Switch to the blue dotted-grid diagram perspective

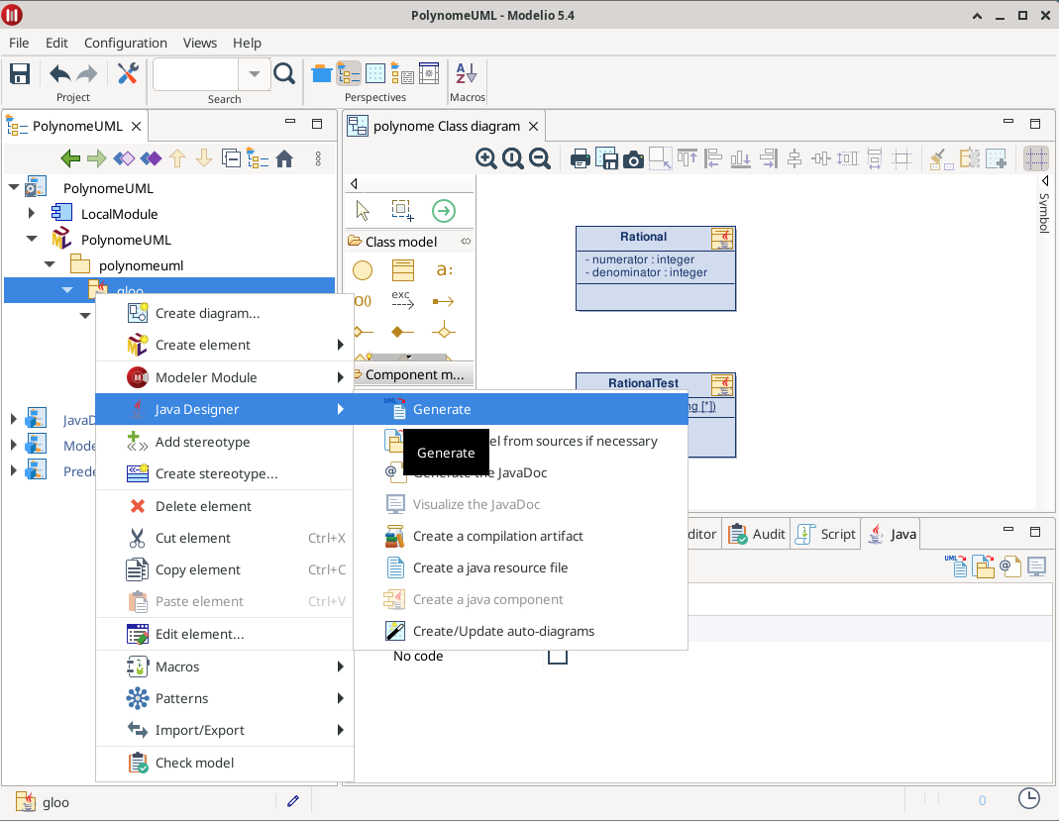[x=374, y=73]
